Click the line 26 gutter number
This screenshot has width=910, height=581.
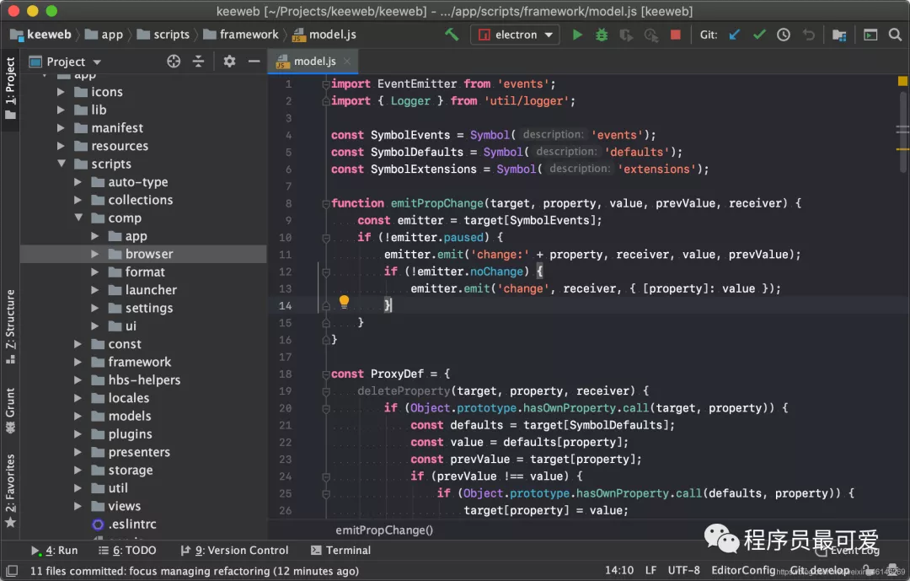pyautogui.click(x=285, y=511)
